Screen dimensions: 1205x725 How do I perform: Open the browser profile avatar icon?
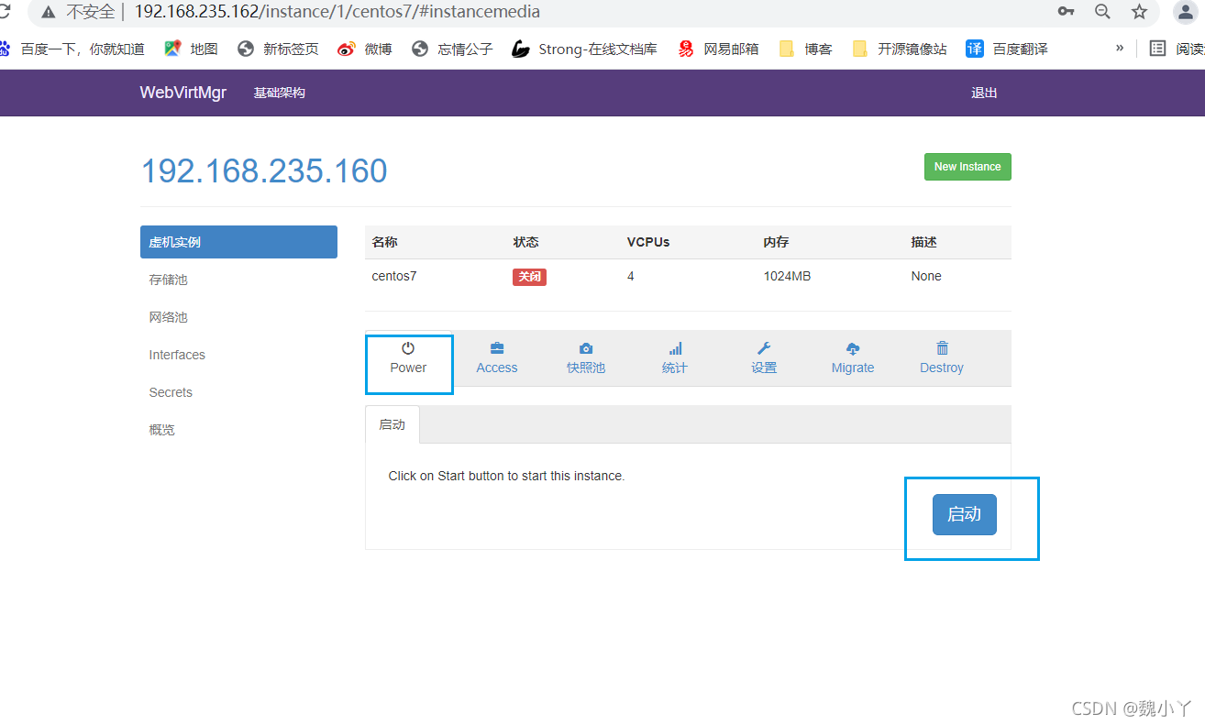click(1185, 11)
